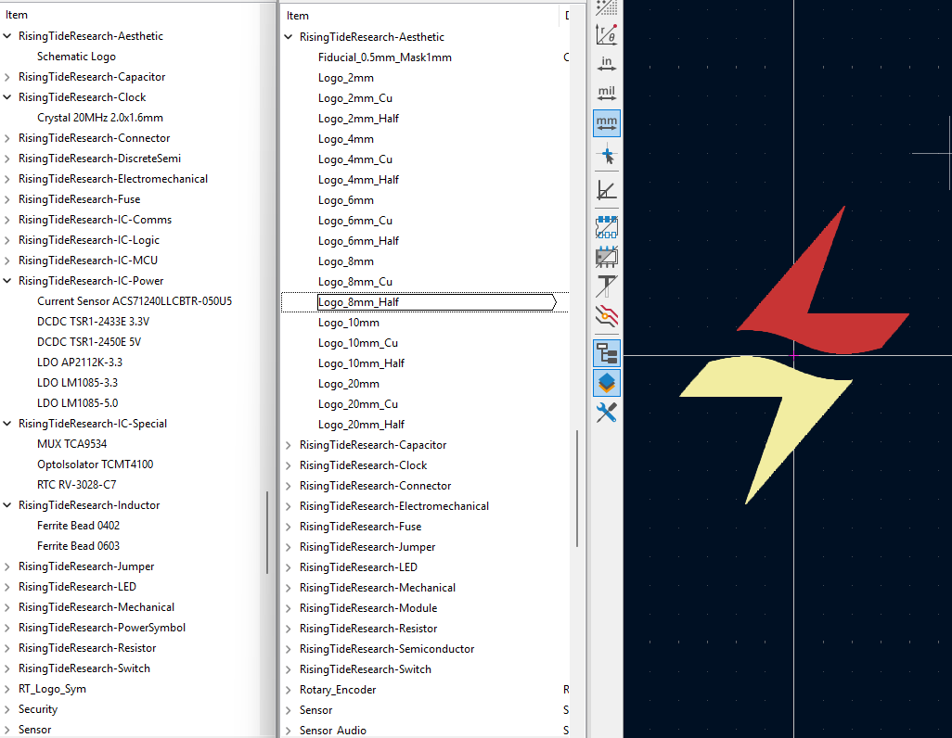
Task: Switch units to inches
Action: [607, 64]
